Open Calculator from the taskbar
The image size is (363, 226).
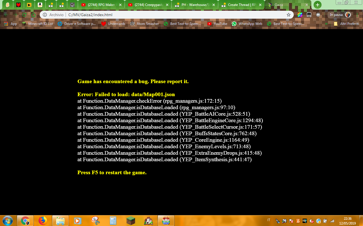pyautogui.click(x=113, y=221)
